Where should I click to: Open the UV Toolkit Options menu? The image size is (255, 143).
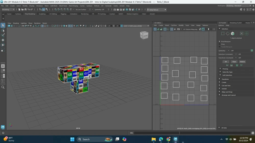221,25
